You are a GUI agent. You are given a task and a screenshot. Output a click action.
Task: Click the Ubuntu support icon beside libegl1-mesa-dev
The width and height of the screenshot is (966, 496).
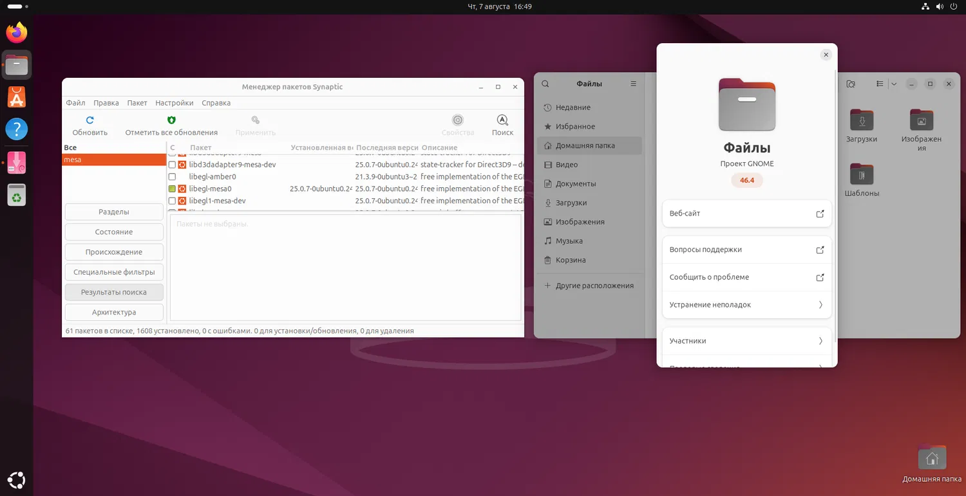click(x=182, y=201)
